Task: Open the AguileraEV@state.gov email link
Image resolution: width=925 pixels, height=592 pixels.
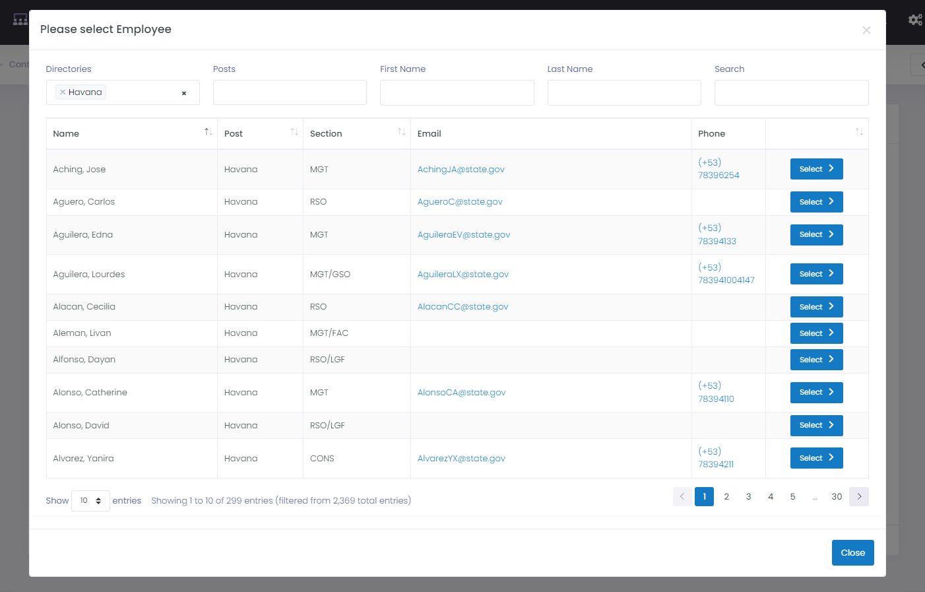Action: 464,235
